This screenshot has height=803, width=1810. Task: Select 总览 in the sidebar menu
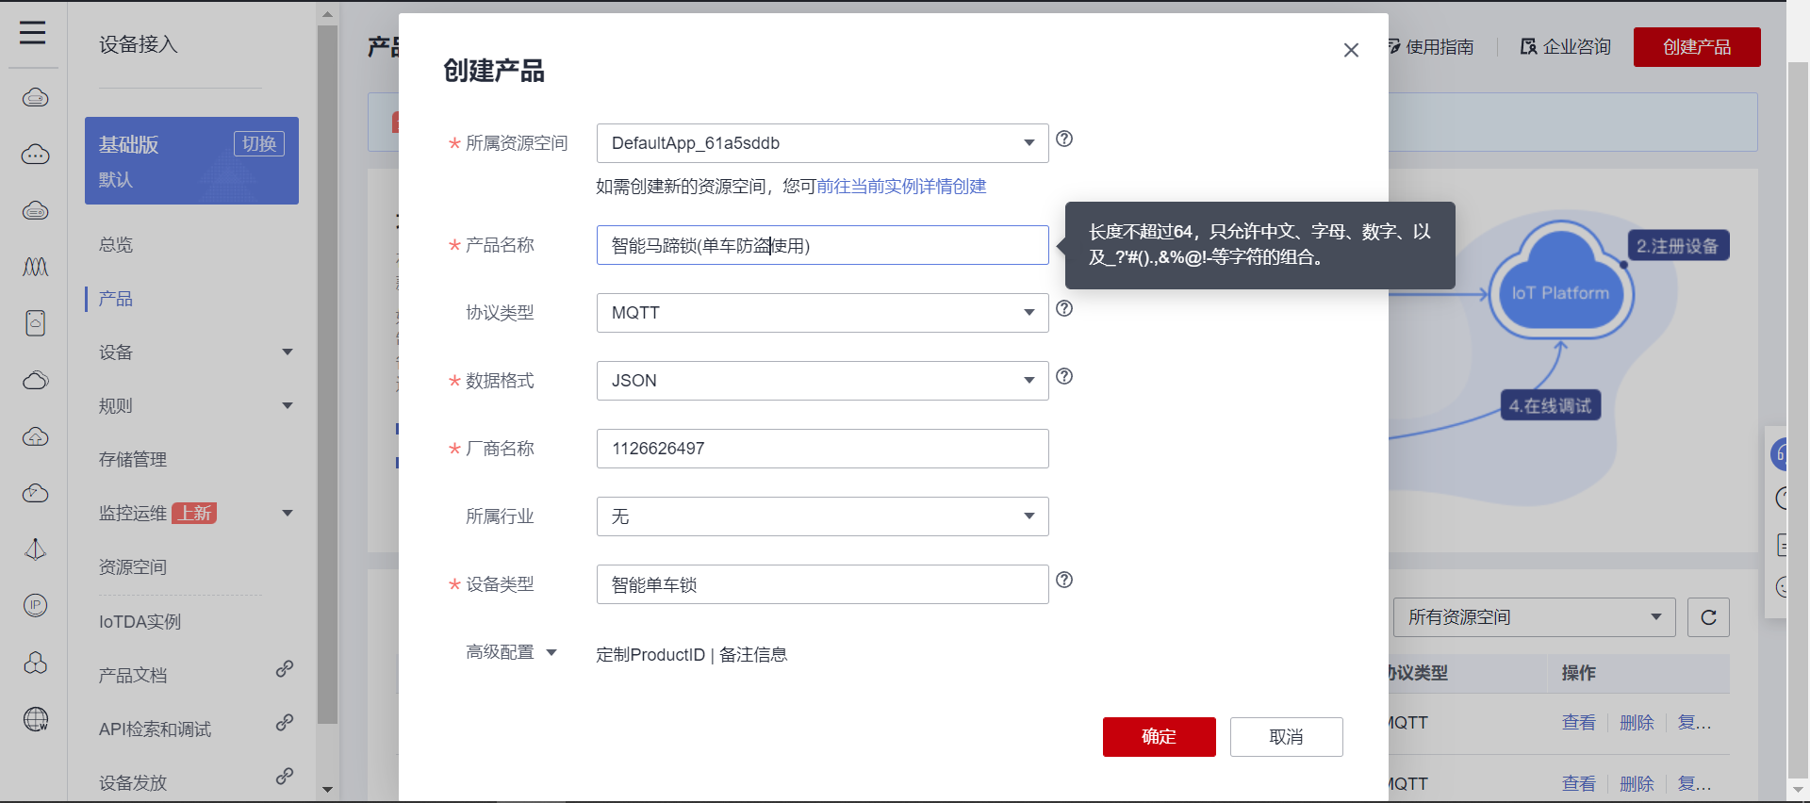(116, 245)
